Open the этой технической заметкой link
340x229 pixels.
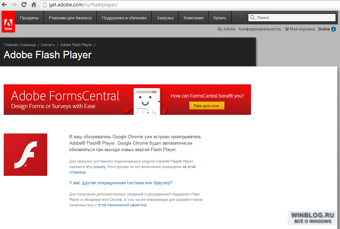(122, 205)
